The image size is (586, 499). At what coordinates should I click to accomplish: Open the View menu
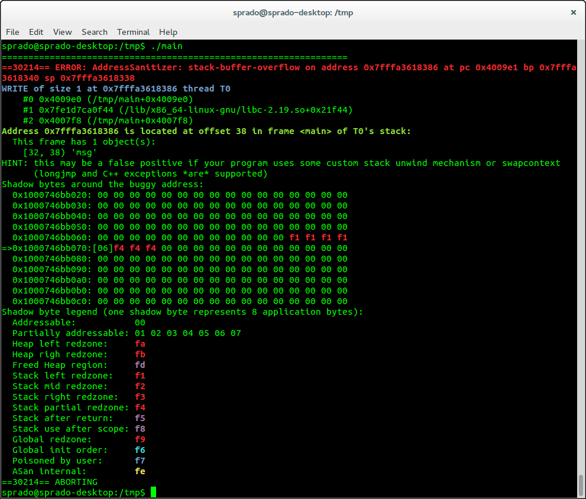click(62, 32)
